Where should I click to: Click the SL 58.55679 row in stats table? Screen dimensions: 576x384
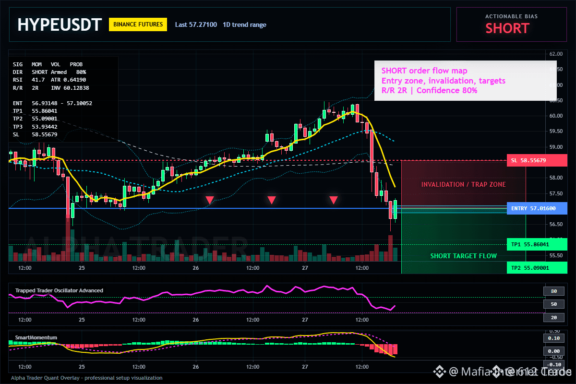(x=35, y=134)
